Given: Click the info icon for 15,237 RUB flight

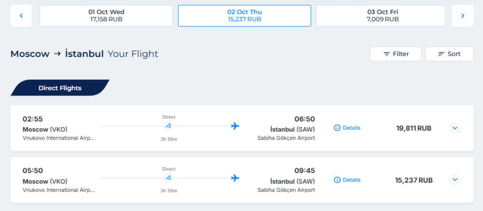Looking at the screenshot, I should pyautogui.click(x=337, y=180).
